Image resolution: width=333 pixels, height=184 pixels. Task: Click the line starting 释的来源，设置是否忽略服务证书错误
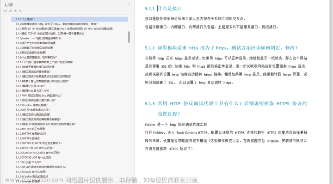[226, 141]
